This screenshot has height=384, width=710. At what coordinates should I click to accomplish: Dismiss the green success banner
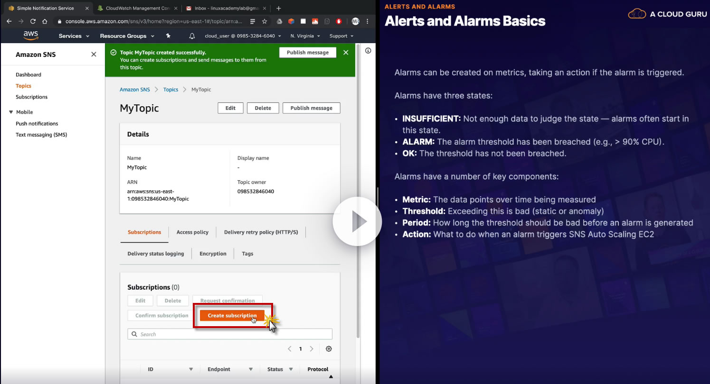point(346,53)
